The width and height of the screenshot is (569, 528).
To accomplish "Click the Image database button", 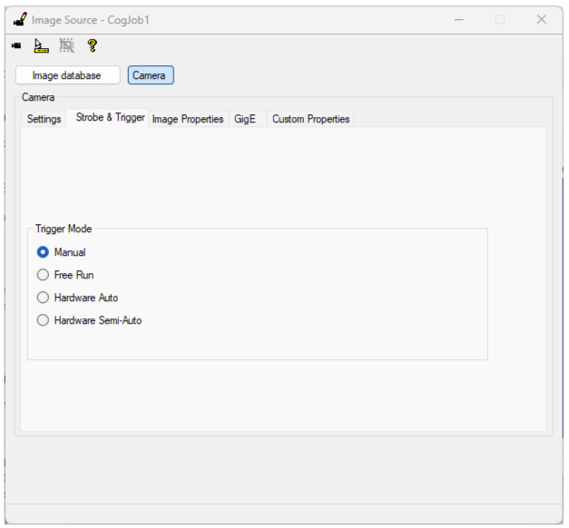I will point(68,75).
